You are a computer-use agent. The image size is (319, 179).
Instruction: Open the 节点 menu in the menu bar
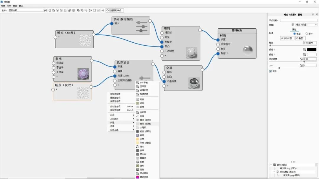point(8,5)
